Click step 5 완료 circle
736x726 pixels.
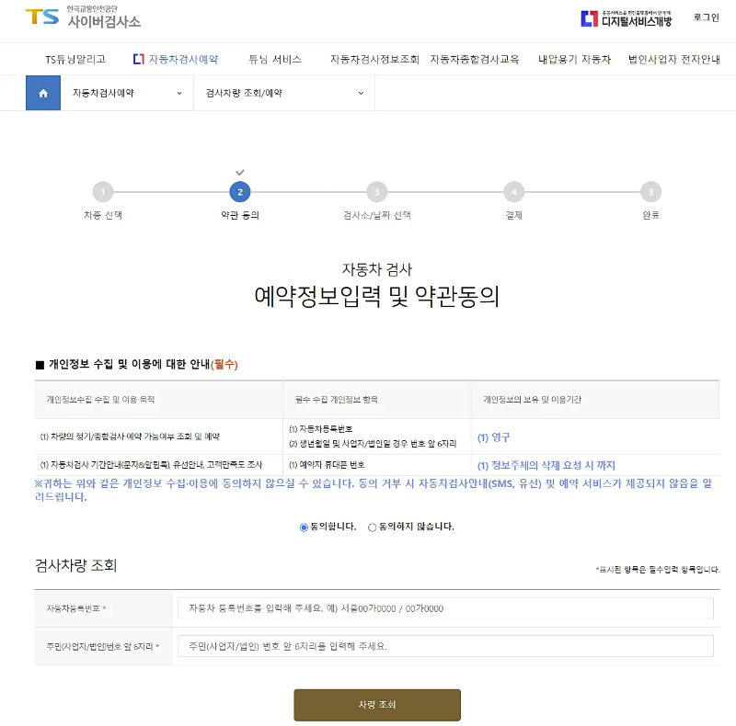click(650, 193)
